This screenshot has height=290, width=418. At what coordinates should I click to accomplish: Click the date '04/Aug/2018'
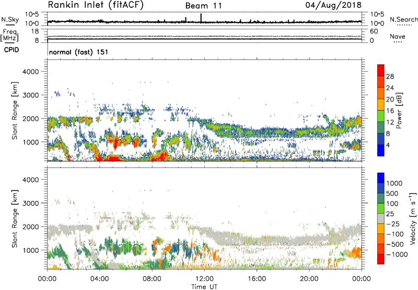coord(333,5)
